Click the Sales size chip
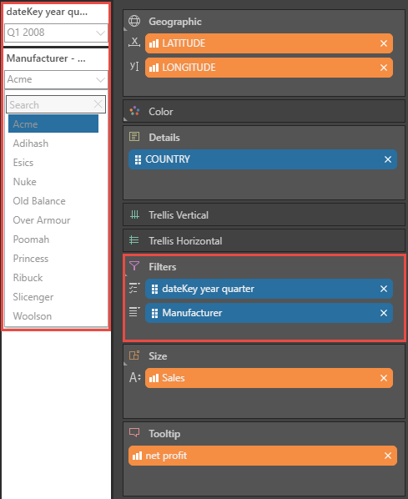The width and height of the screenshot is (408, 499). (269, 378)
